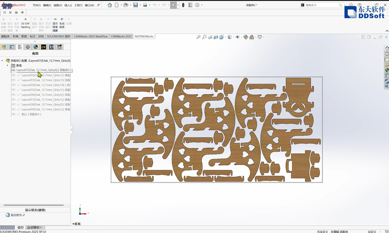Click Zoom to Fit in view toolbar

tap(198, 37)
